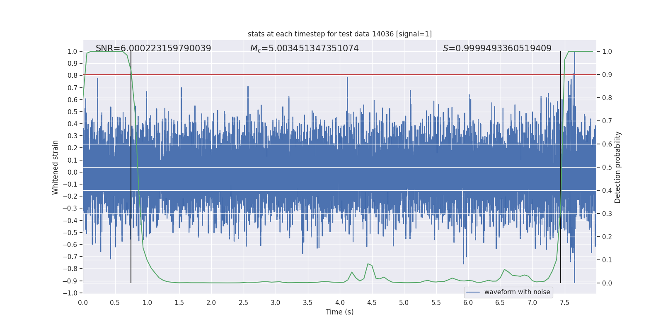Viewport: 663px width, 331px height.
Task: Click the "waveform with noise" legend label
Action: (517, 292)
